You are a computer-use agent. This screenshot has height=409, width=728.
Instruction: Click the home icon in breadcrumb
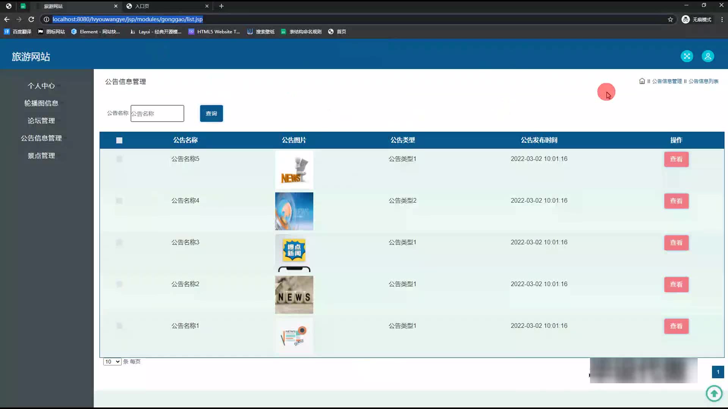tap(642, 81)
